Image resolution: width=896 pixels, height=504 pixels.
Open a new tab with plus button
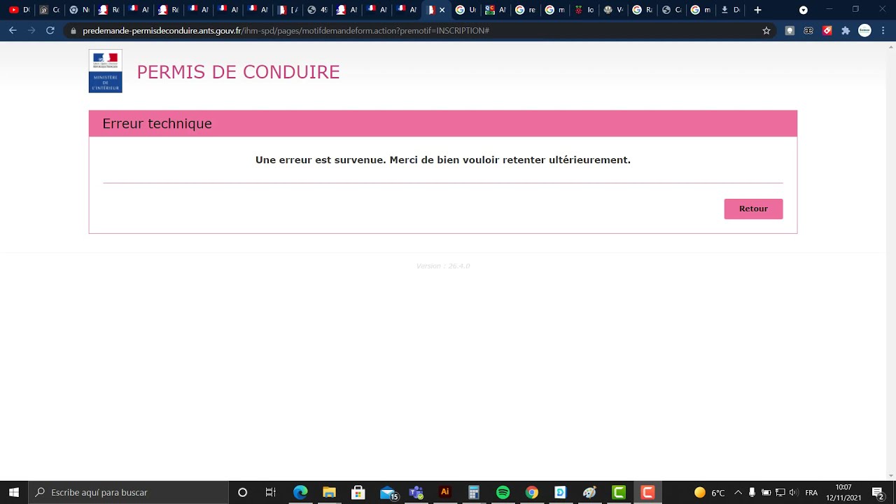point(757,10)
